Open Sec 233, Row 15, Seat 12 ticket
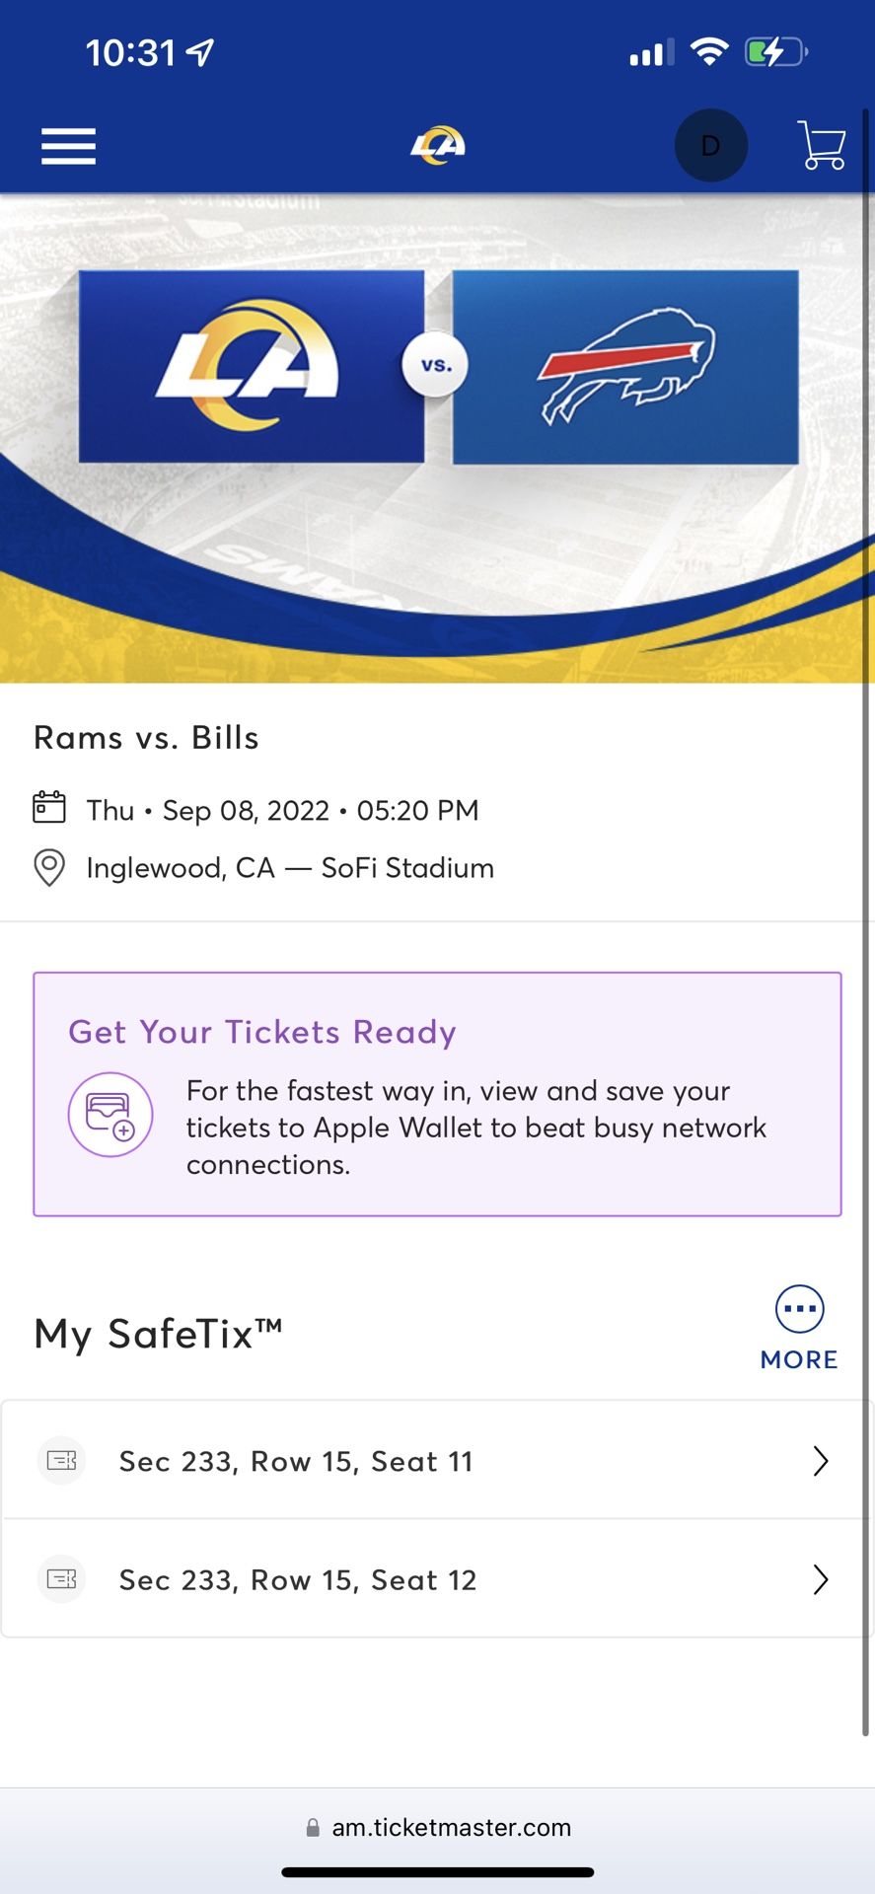The width and height of the screenshot is (875, 1894). 298,1580
